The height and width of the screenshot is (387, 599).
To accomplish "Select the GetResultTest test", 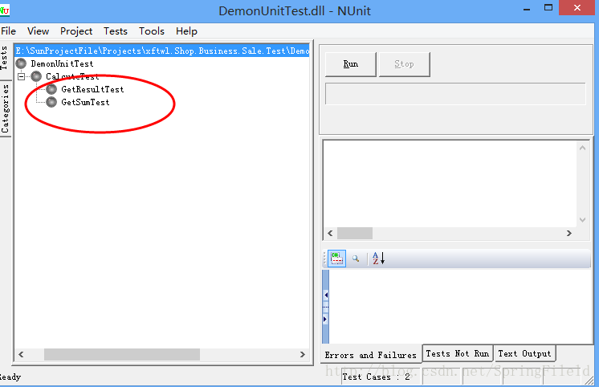I will click(x=92, y=89).
